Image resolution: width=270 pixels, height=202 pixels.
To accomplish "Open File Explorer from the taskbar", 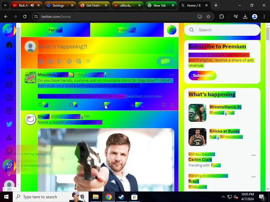I will 95,197.
